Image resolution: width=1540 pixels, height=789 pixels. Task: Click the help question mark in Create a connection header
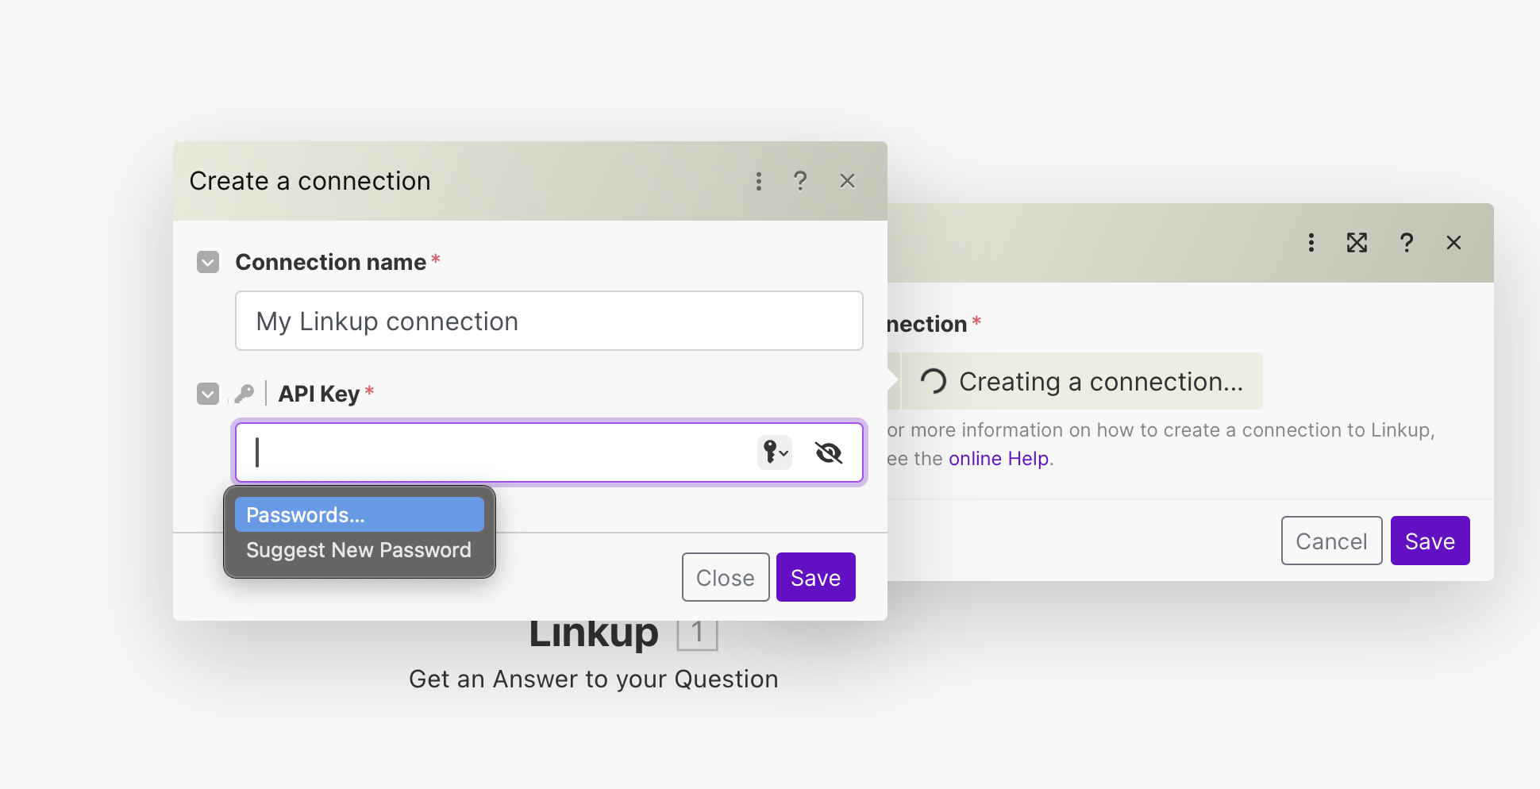click(x=800, y=181)
